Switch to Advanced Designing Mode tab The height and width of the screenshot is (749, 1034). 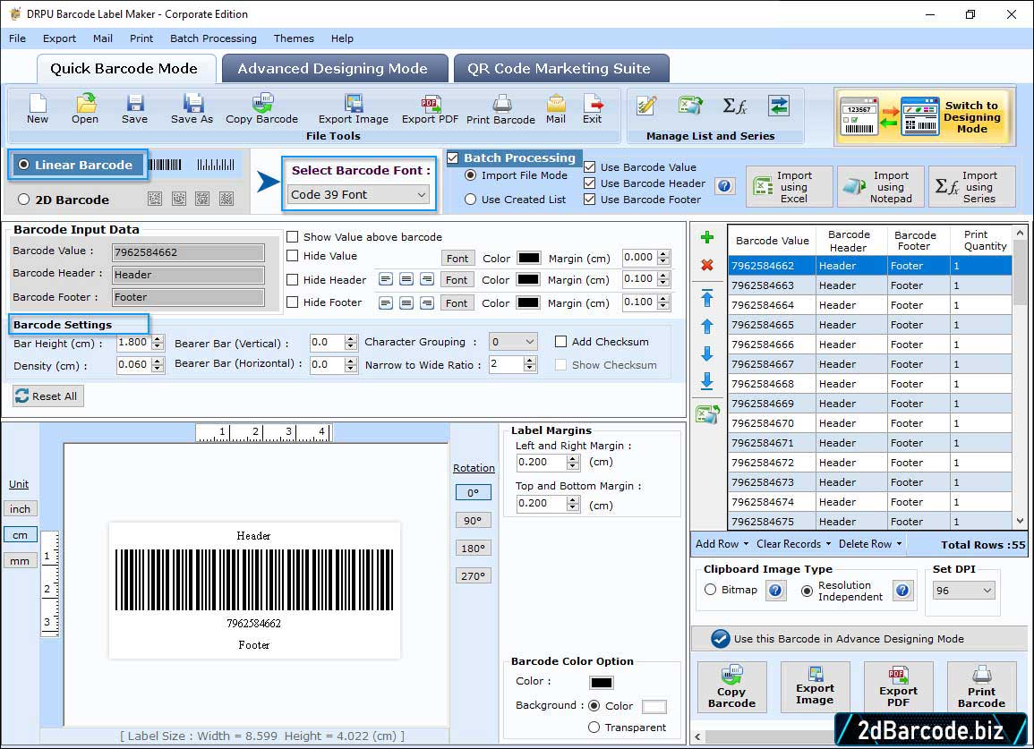click(x=335, y=69)
